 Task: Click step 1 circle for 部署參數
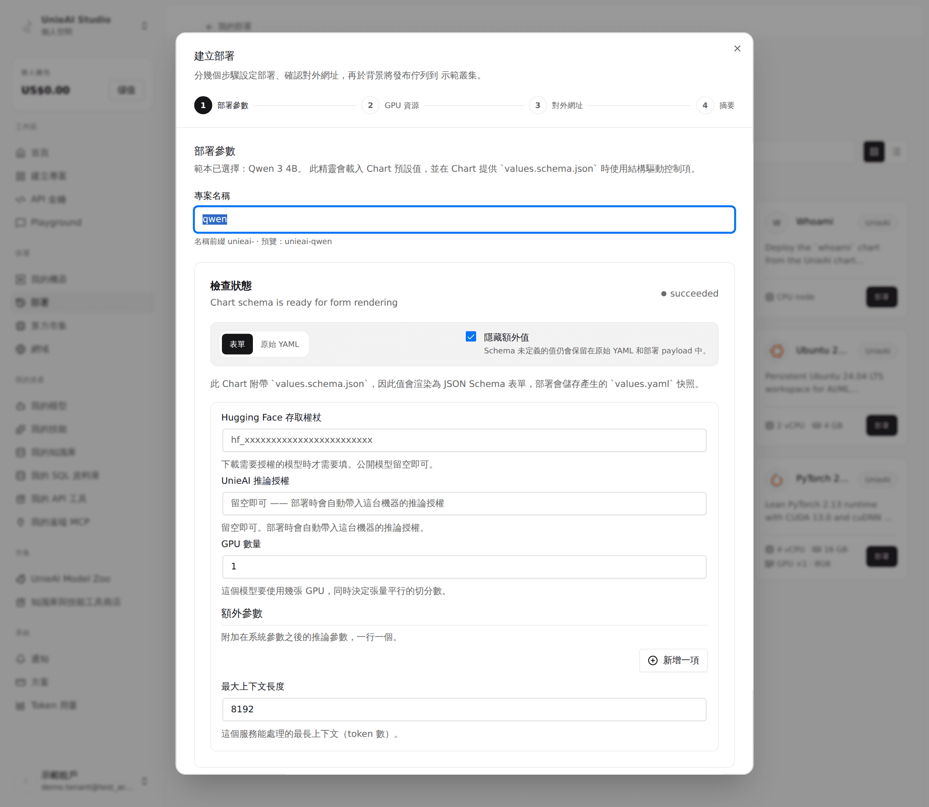(x=203, y=105)
